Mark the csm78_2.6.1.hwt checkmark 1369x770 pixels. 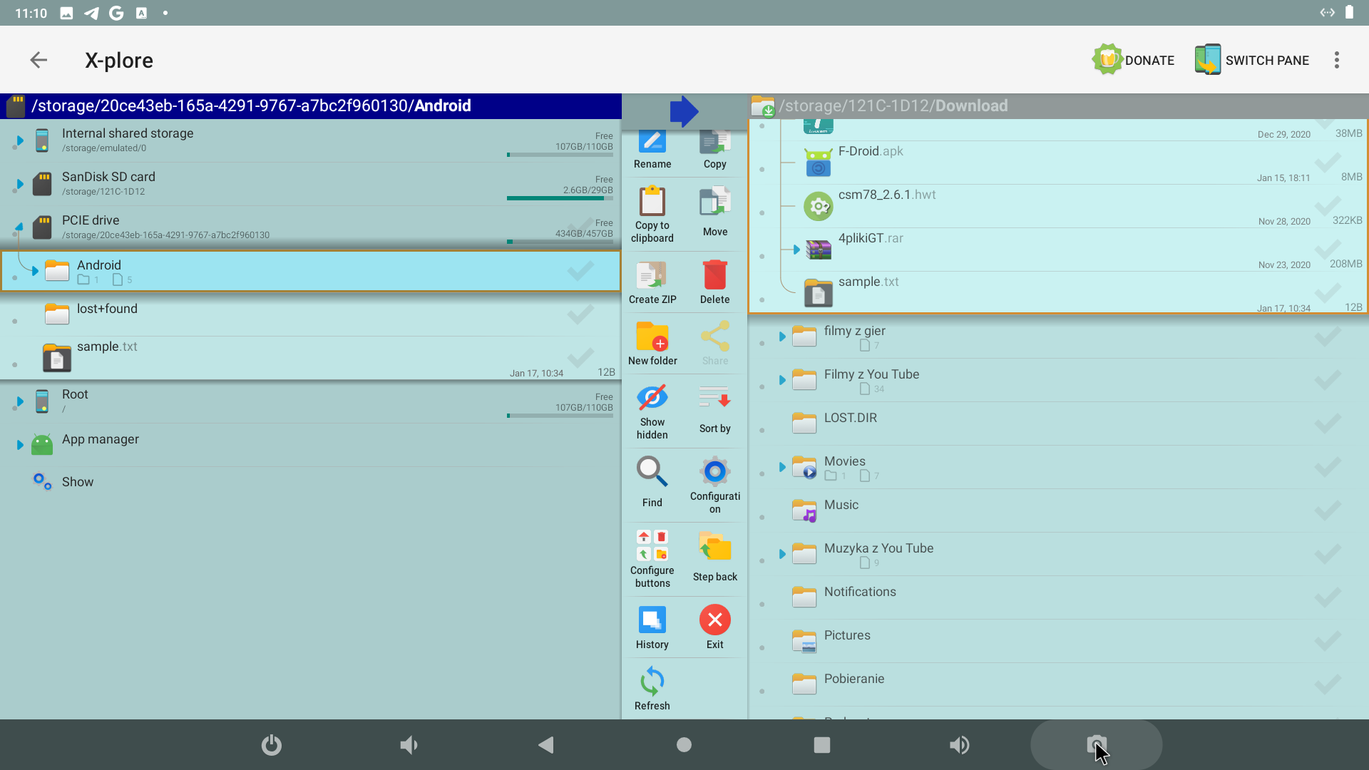(x=1328, y=206)
